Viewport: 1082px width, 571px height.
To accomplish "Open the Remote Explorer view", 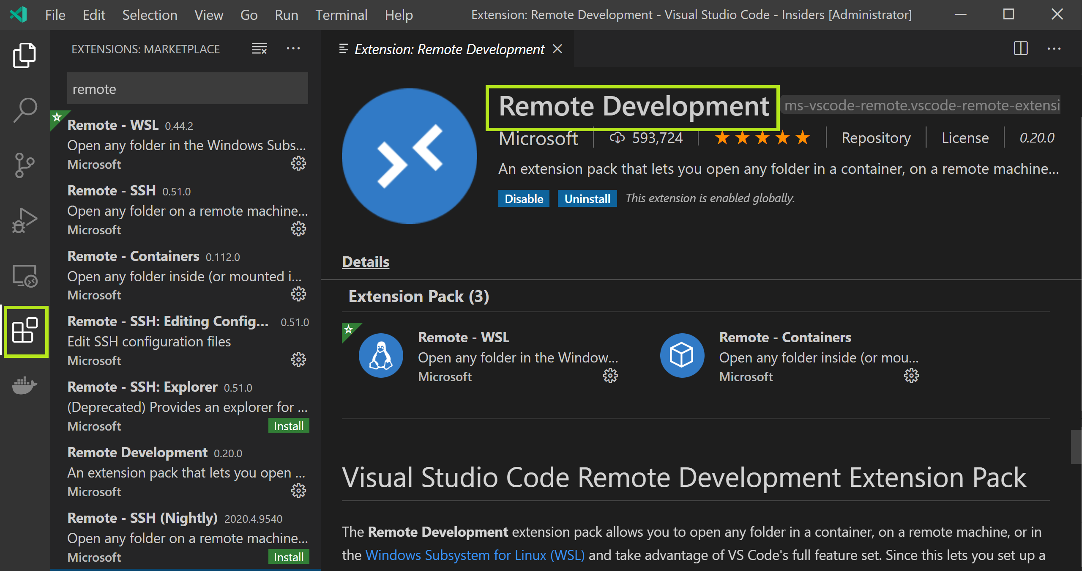I will [25, 276].
